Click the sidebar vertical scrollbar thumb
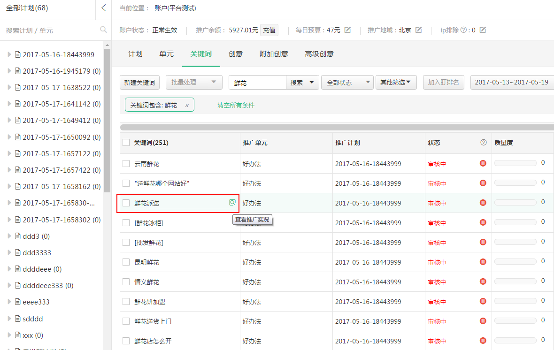The width and height of the screenshot is (554, 350). coord(108,120)
